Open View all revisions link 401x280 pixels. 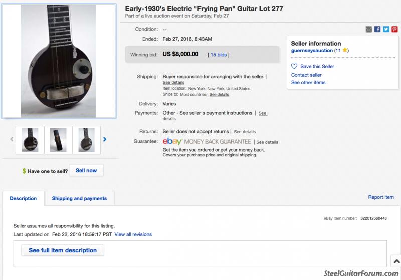tap(133, 234)
